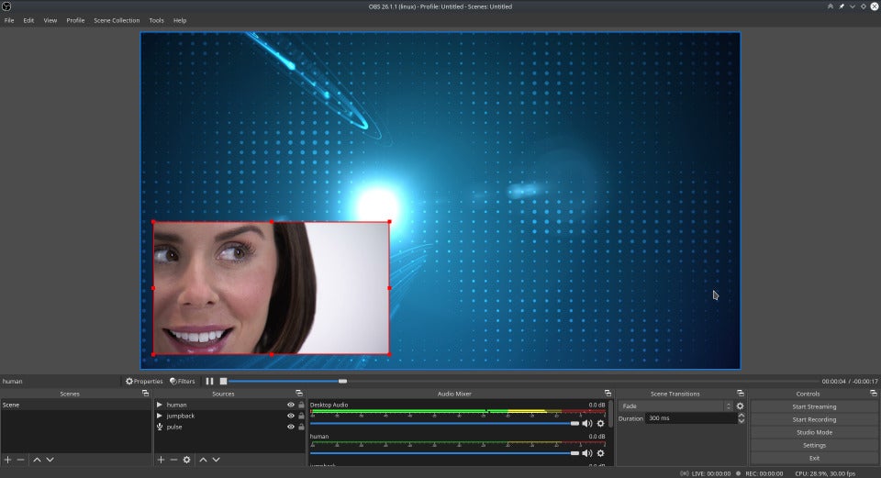Open source properties gear in Sources panel
The width and height of the screenshot is (881, 478).
[186, 459]
